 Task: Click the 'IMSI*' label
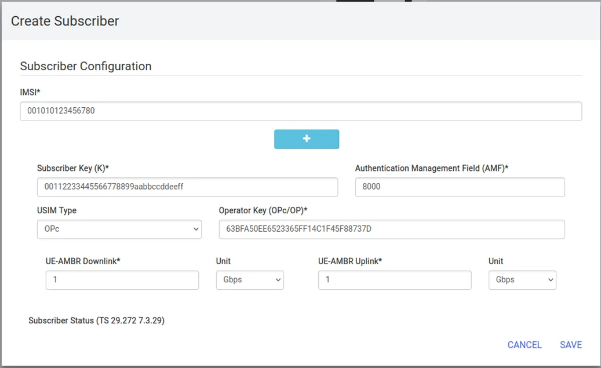pyautogui.click(x=30, y=92)
